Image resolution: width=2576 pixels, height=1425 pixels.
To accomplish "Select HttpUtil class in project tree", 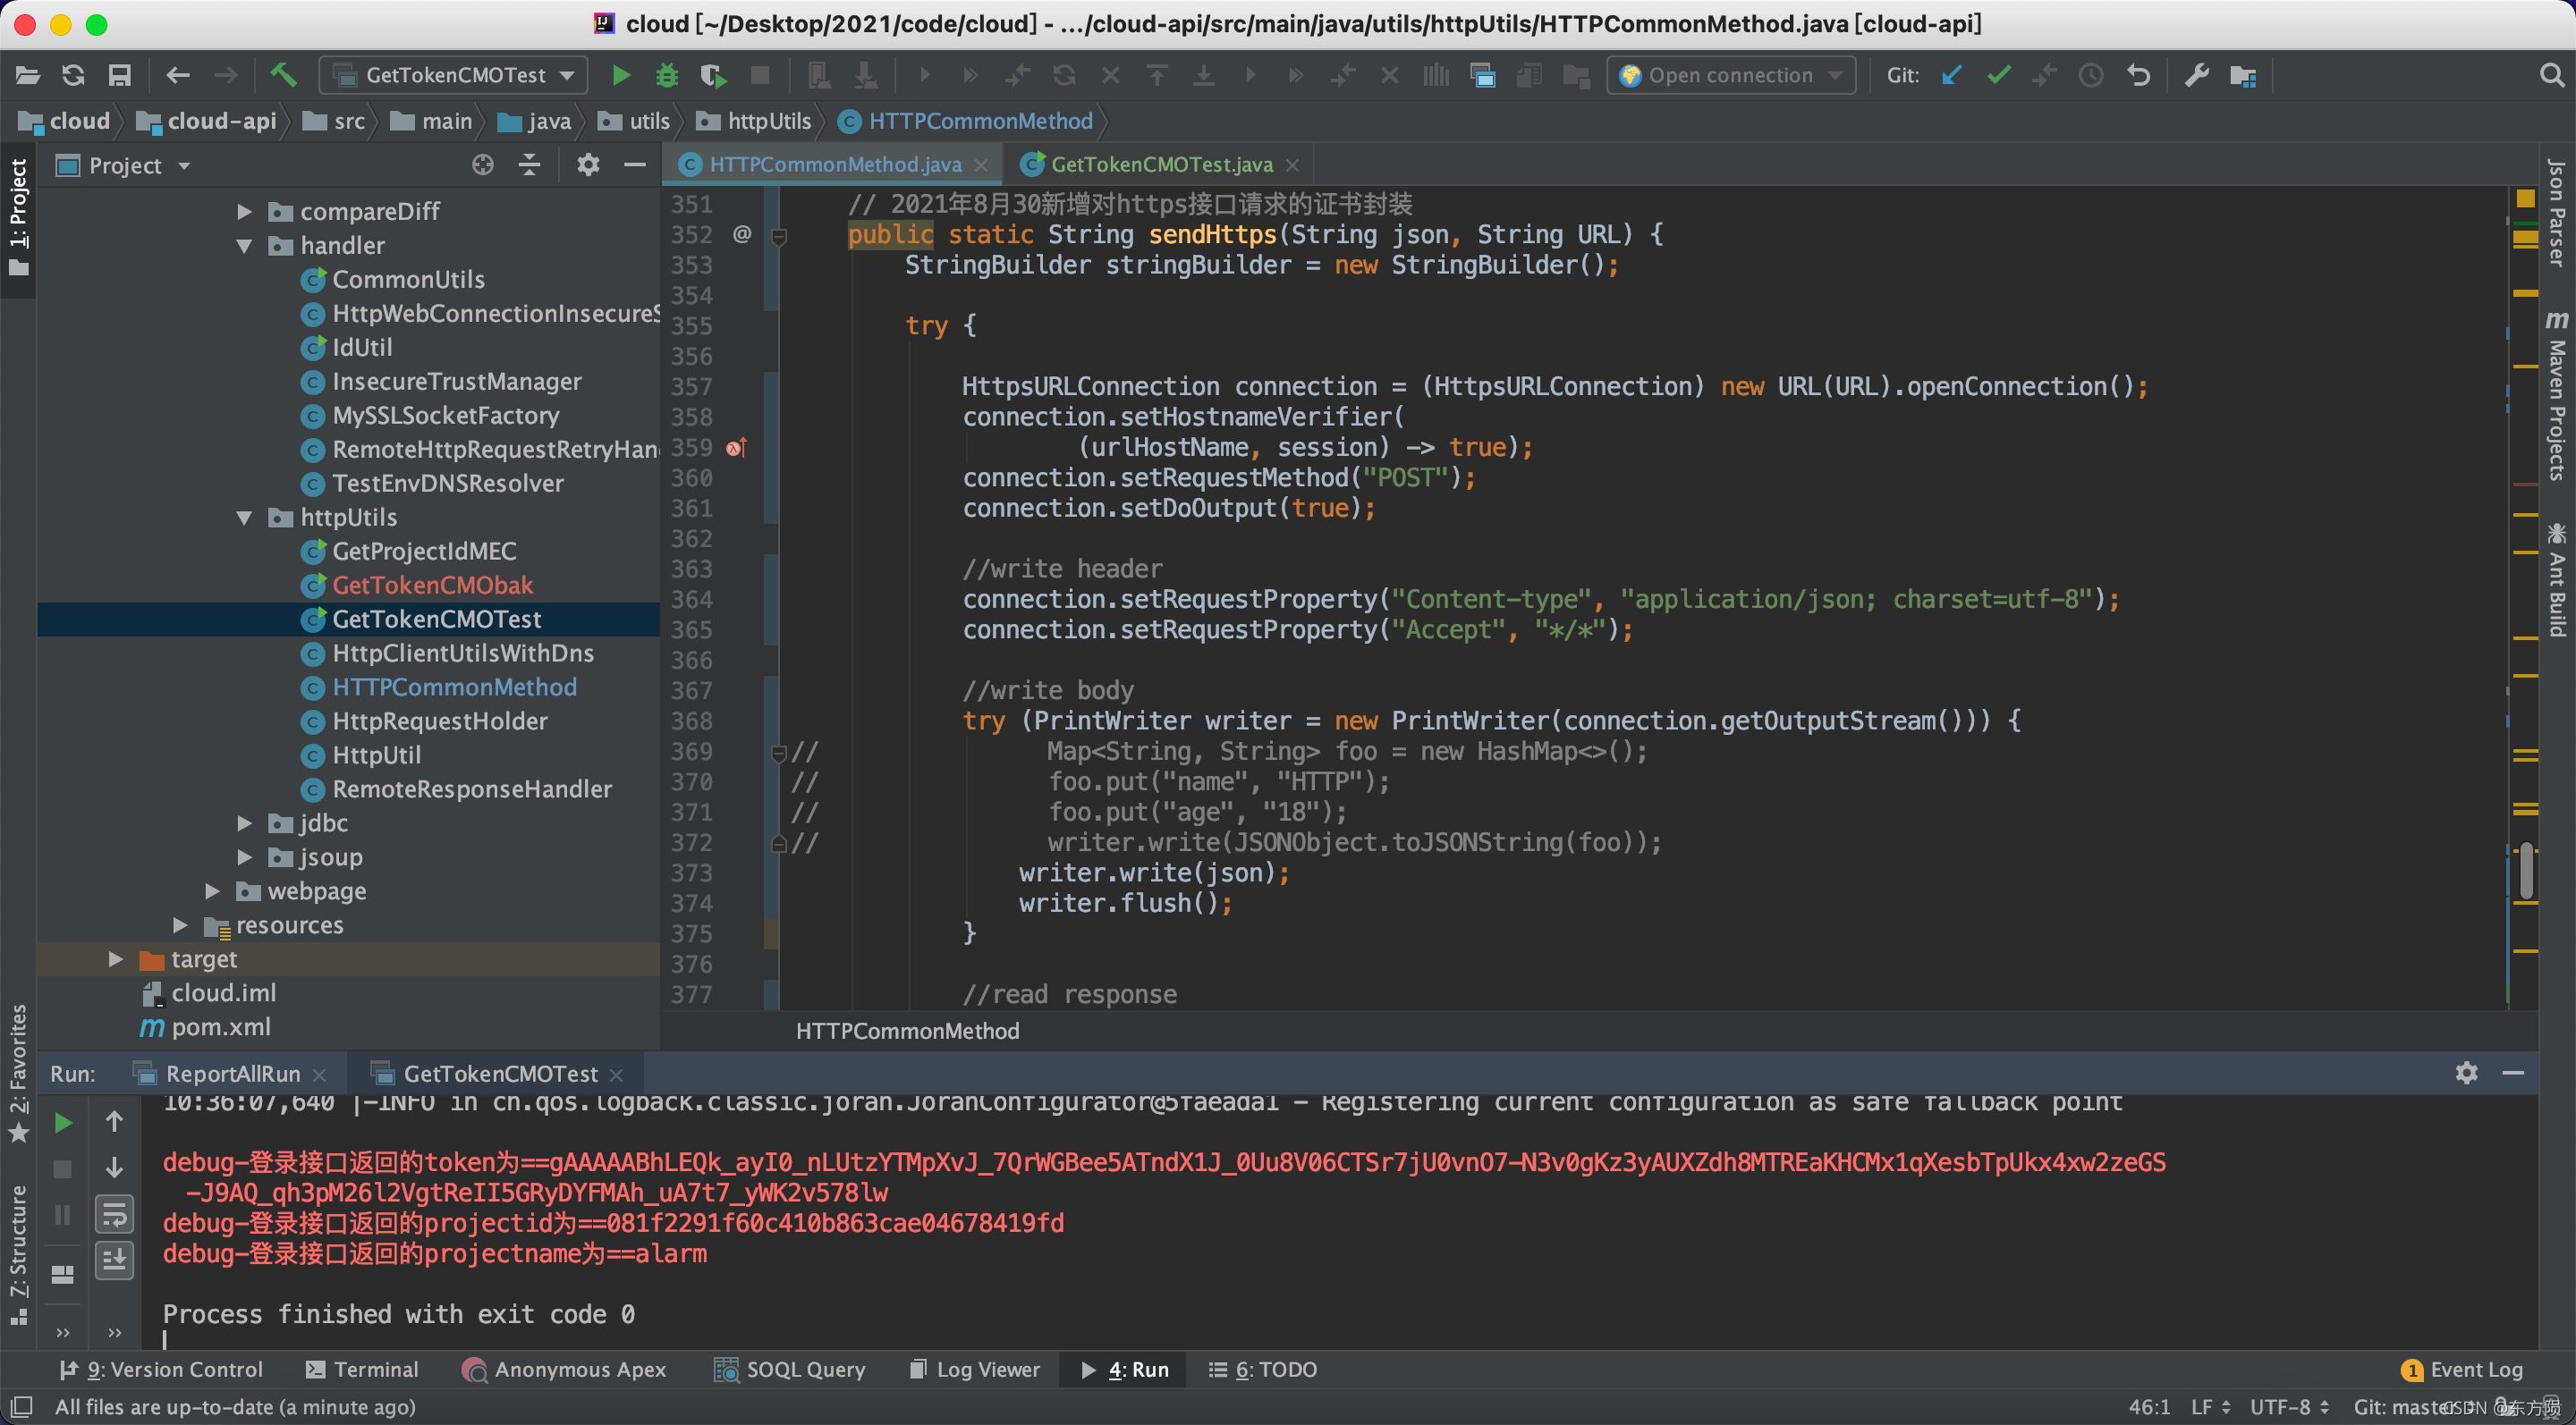I will click(376, 755).
